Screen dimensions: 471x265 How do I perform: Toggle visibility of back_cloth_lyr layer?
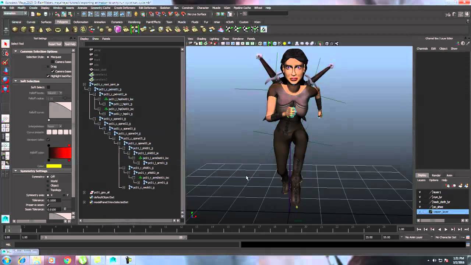click(x=420, y=202)
